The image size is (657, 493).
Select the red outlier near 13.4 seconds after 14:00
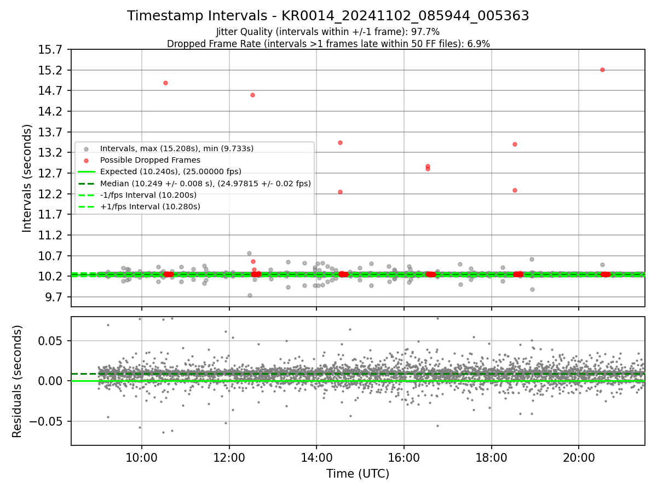(x=340, y=142)
